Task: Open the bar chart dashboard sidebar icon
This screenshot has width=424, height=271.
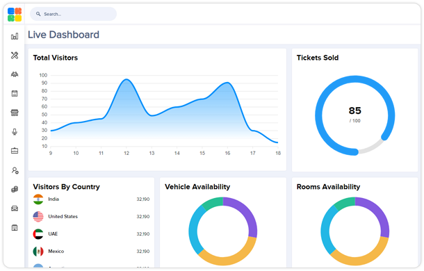Action: pyautogui.click(x=15, y=36)
